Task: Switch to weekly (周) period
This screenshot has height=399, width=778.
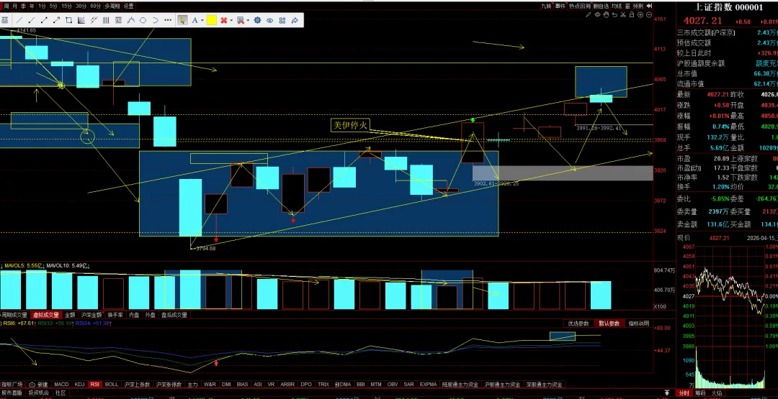Action: point(6,6)
